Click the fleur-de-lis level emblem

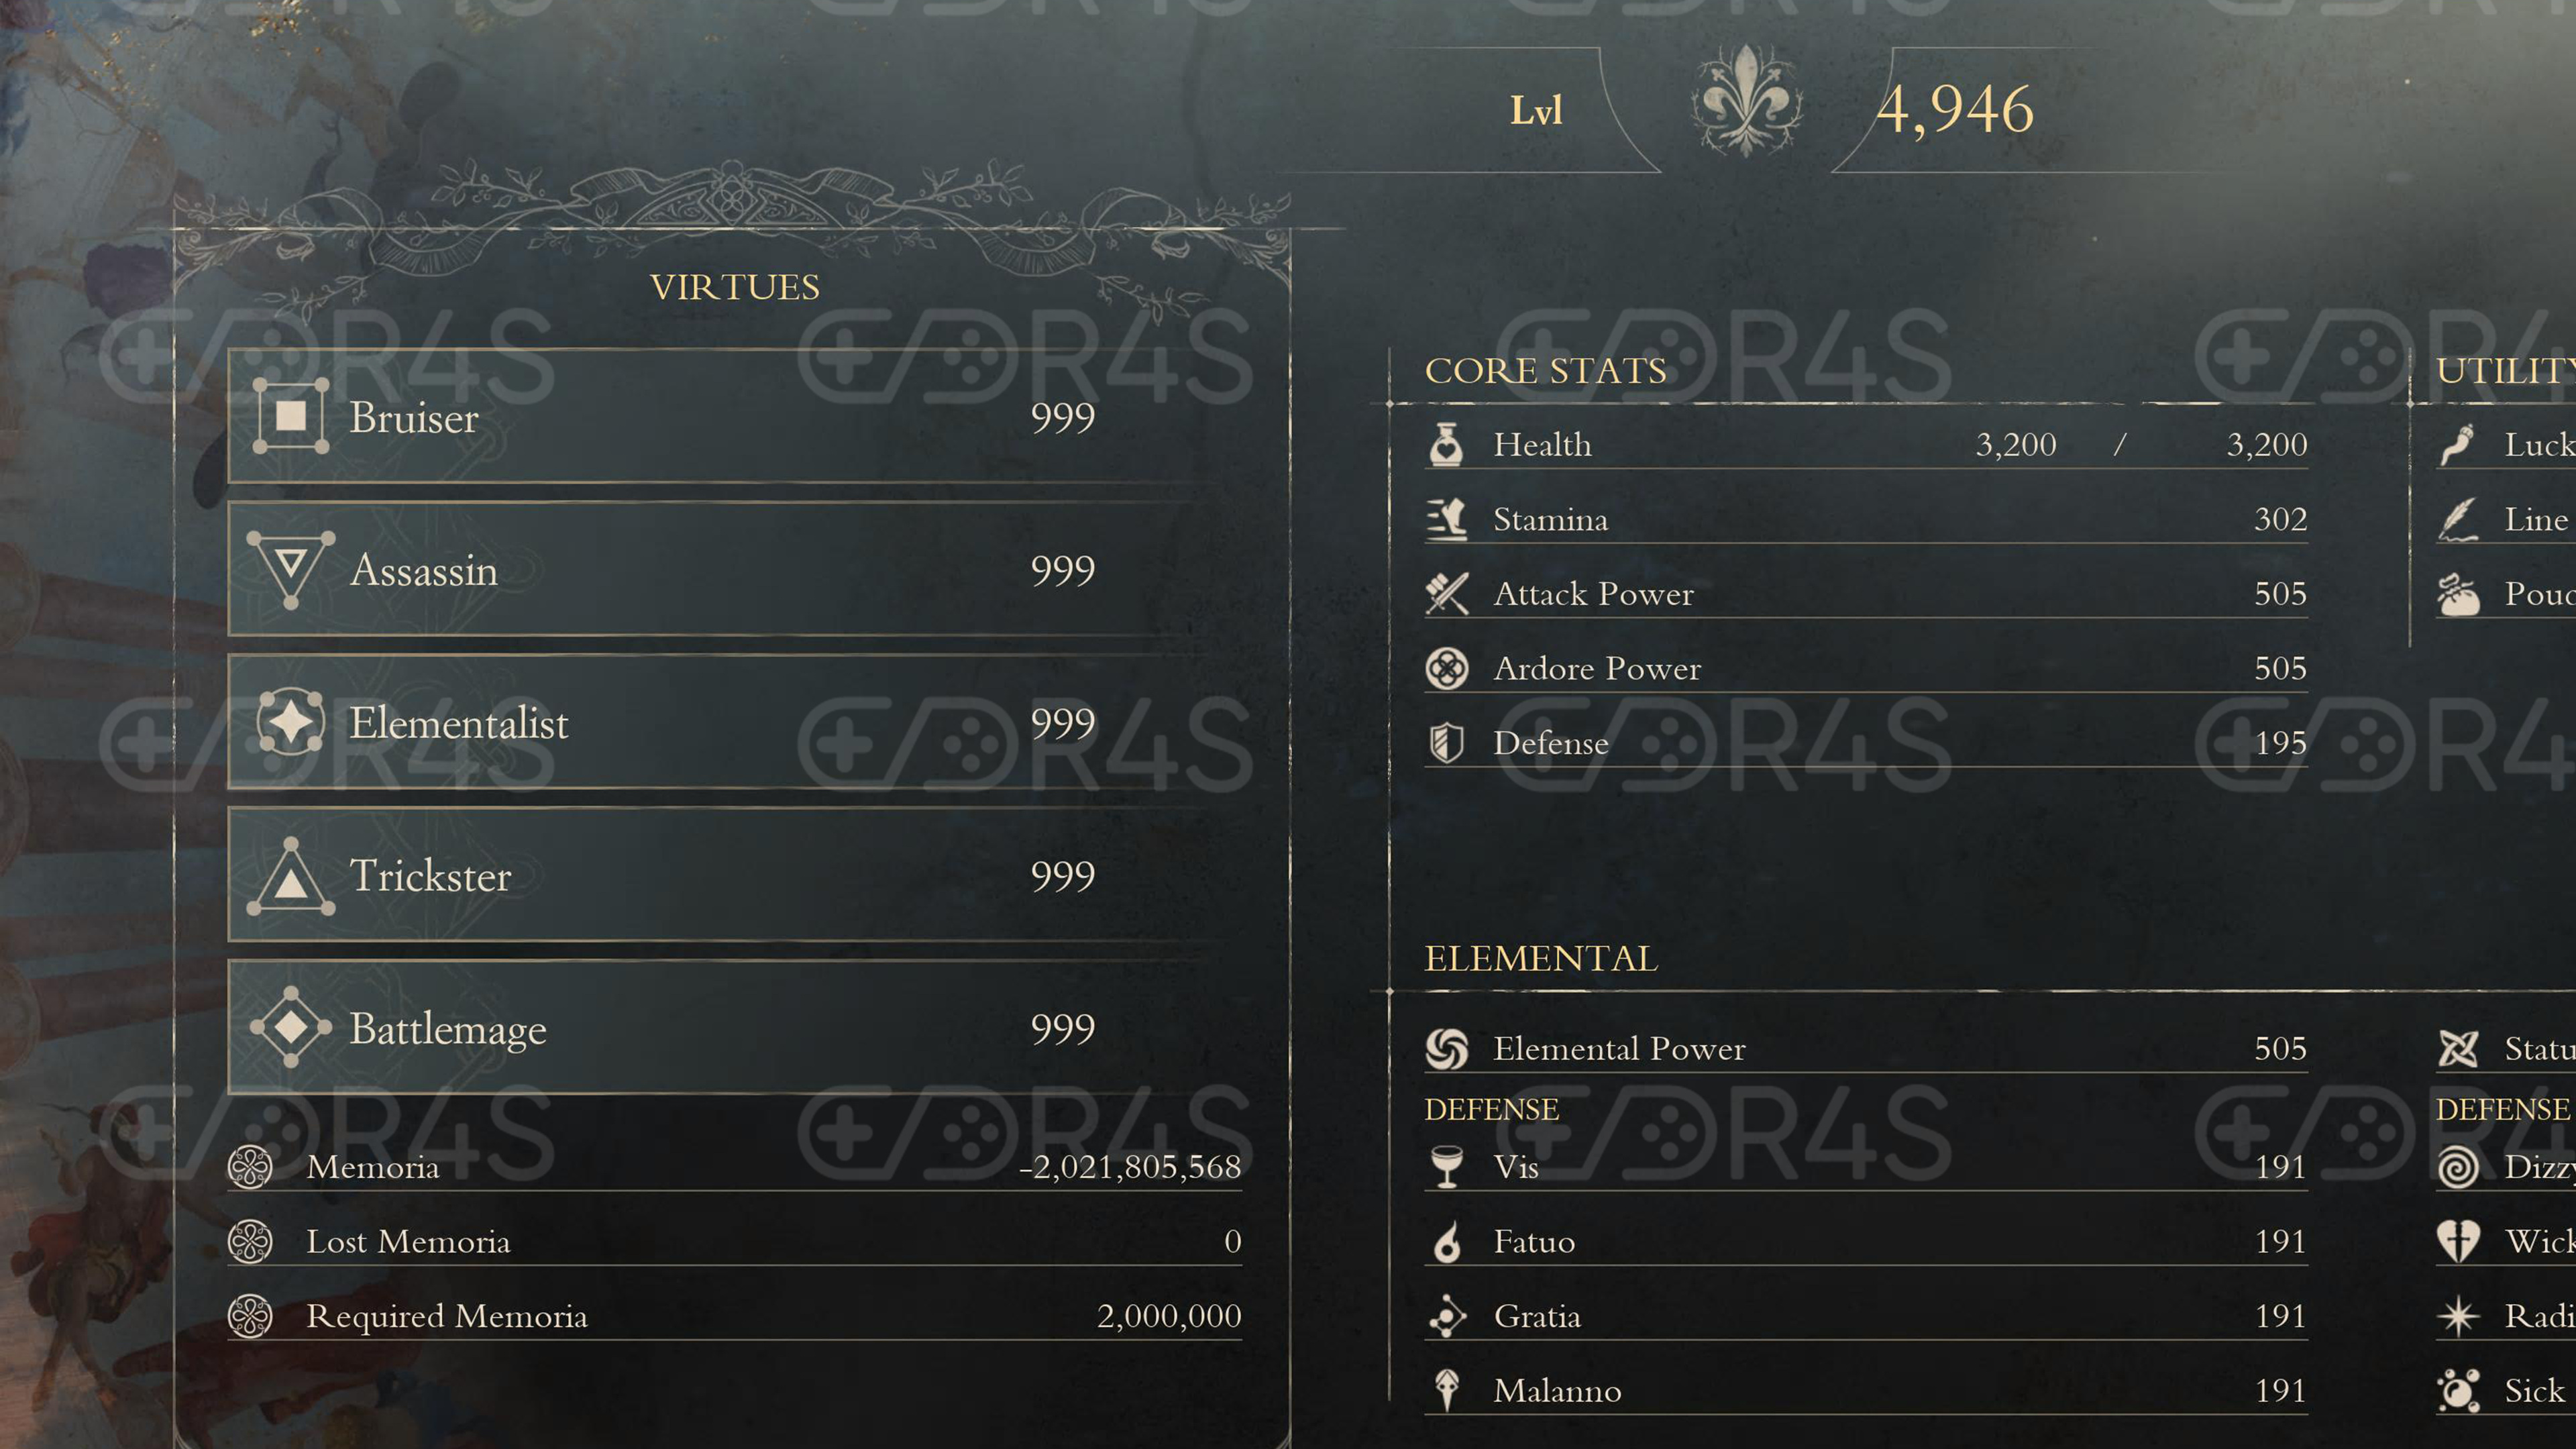[x=1746, y=103]
